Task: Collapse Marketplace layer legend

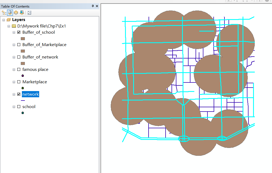Action: coord(14,82)
